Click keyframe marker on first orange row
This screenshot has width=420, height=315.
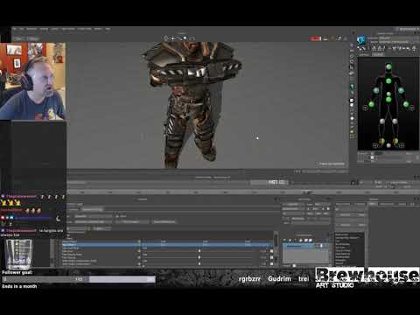(199, 251)
